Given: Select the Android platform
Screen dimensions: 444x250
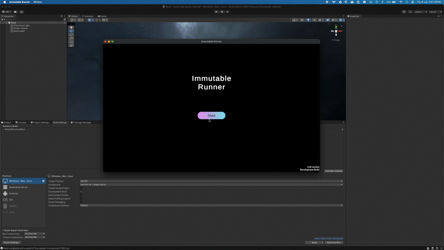Looking at the screenshot, I should click(24, 194).
